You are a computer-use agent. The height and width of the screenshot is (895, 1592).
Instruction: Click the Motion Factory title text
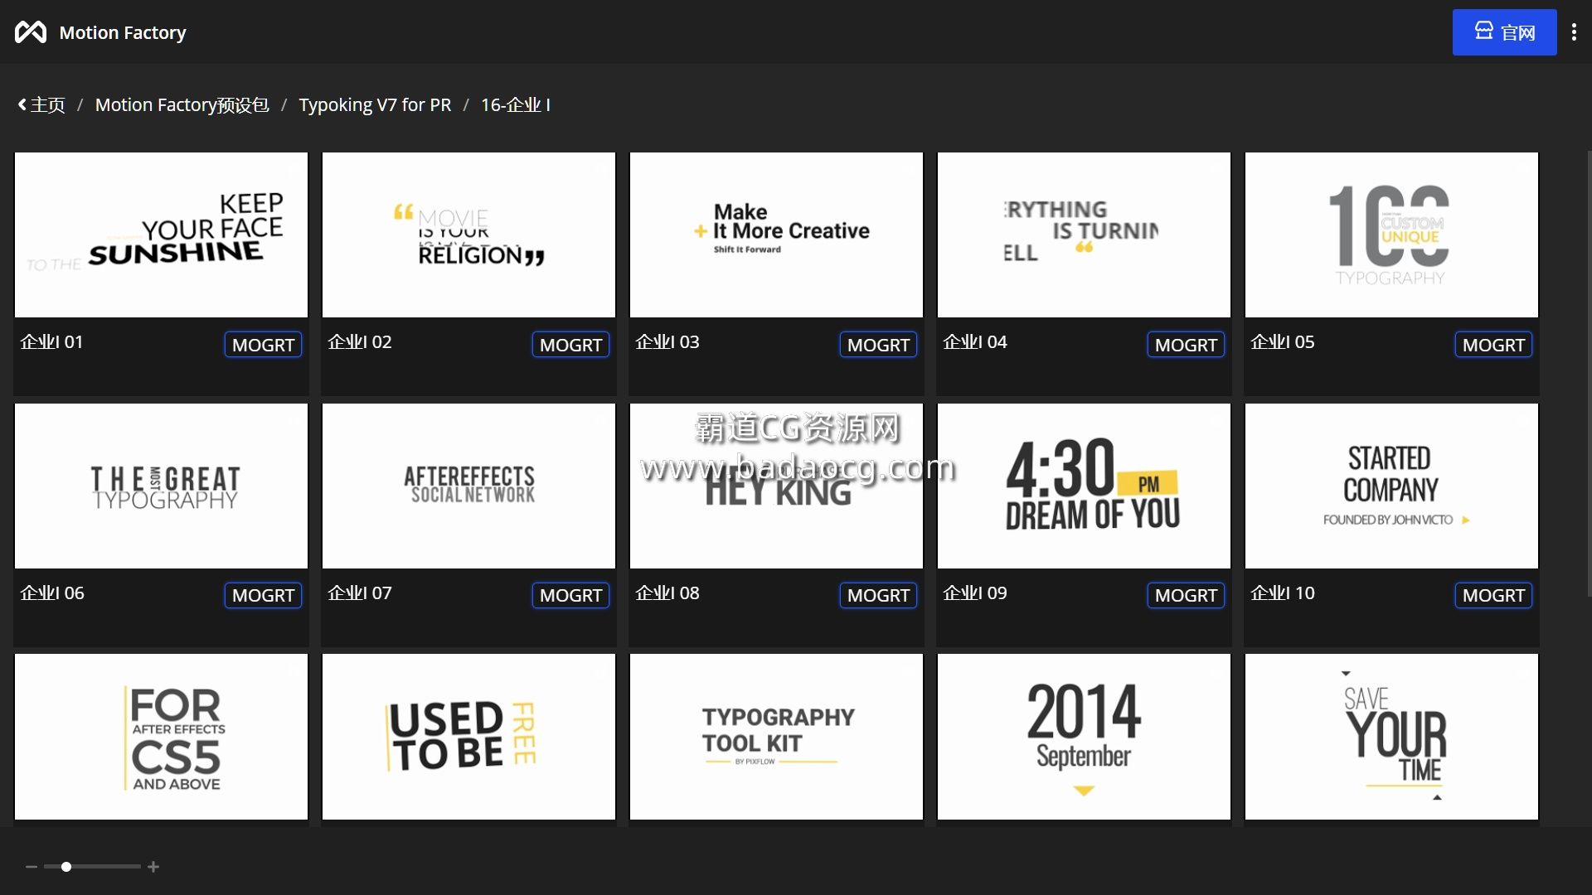coord(123,32)
